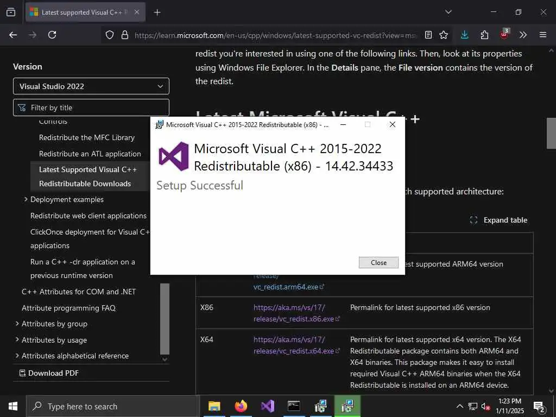Image resolution: width=556 pixels, height=417 pixels.
Task: Open Visual Studio from the taskbar
Action: click(x=267, y=406)
